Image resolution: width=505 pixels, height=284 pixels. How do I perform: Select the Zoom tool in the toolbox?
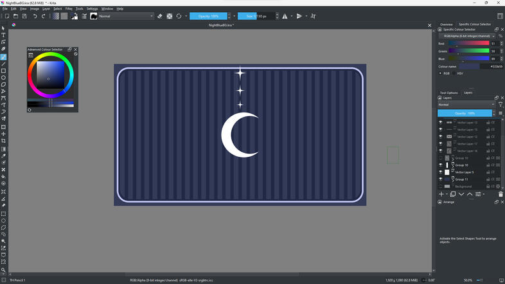click(3, 270)
